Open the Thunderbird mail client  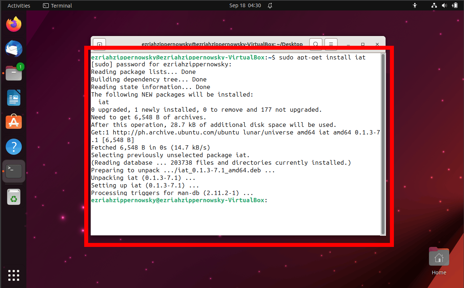click(x=13, y=49)
